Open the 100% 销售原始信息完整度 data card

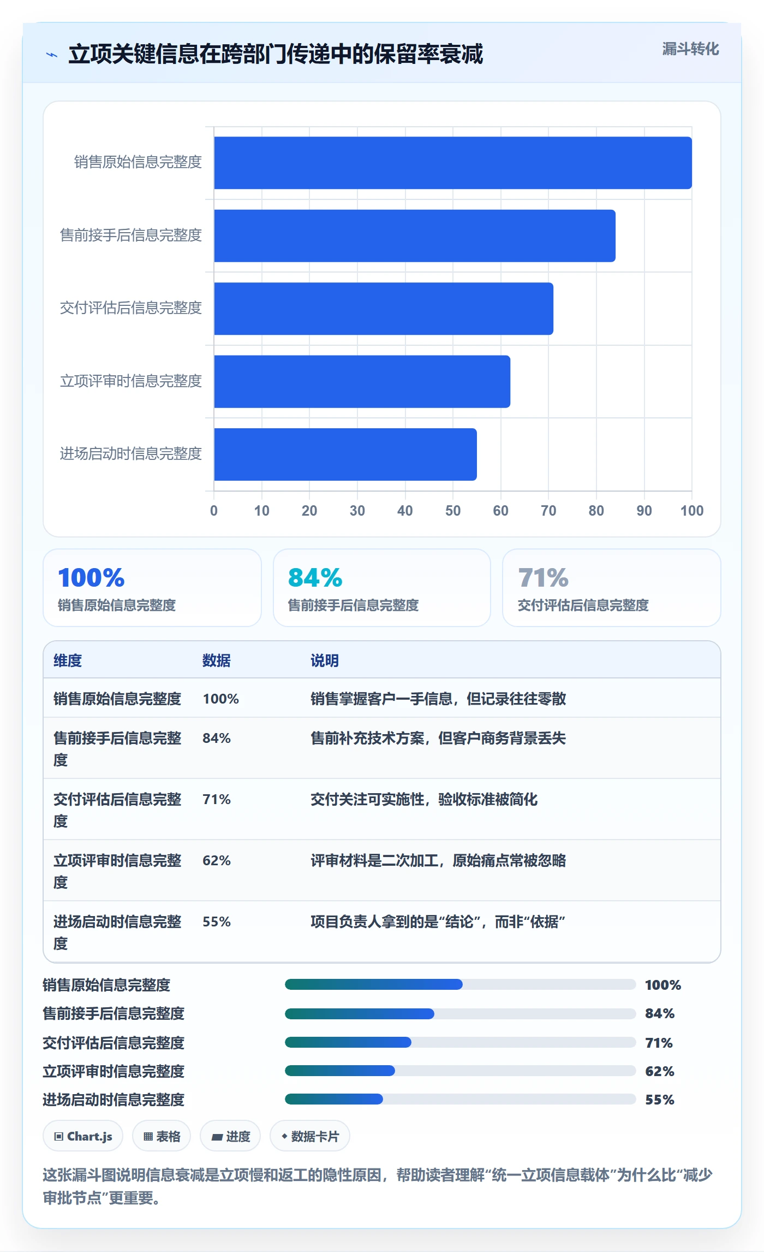coord(152,588)
